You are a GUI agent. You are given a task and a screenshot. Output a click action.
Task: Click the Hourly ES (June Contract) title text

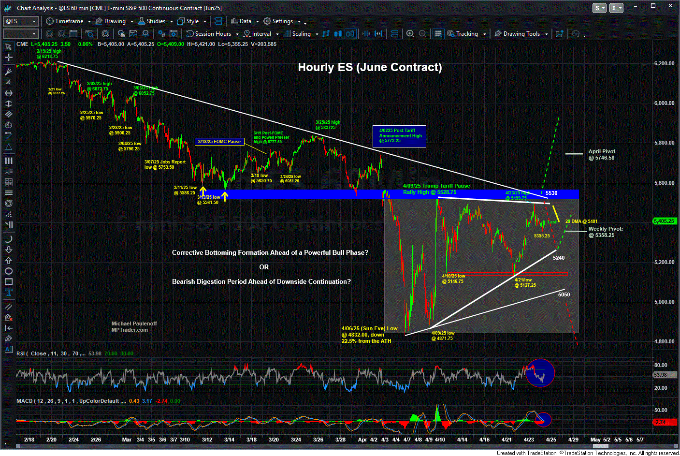[370, 67]
